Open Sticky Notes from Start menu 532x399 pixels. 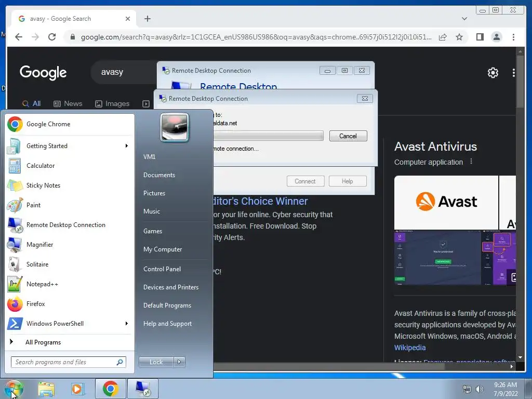click(x=70, y=185)
